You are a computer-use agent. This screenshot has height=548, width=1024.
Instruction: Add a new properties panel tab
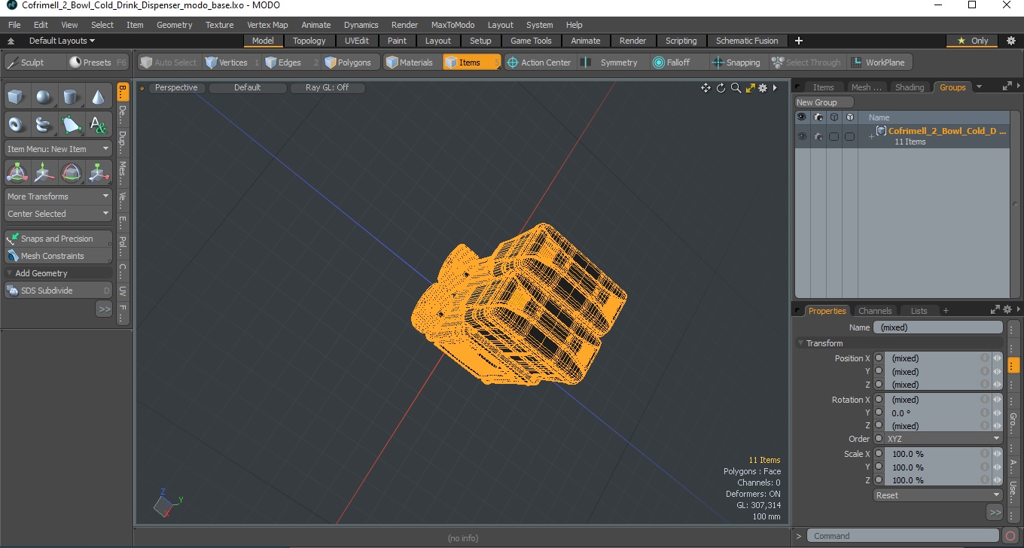coord(946,311)
